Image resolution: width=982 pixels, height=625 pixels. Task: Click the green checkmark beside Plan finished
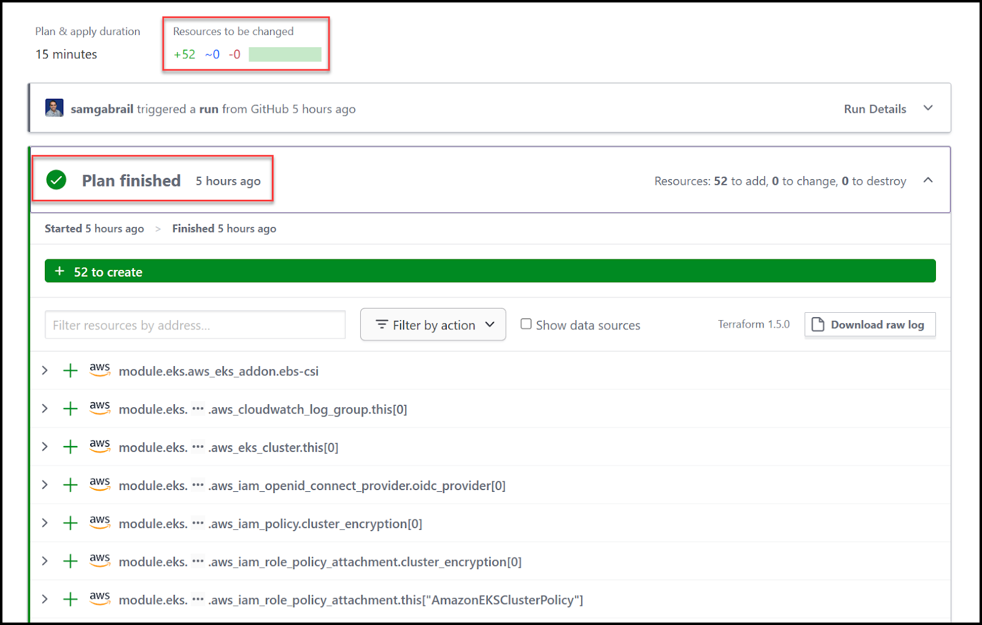tap(56, 180)
